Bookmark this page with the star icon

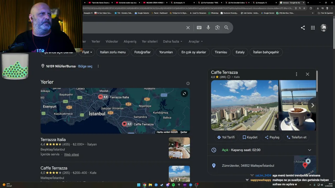[x=304, y=8]
